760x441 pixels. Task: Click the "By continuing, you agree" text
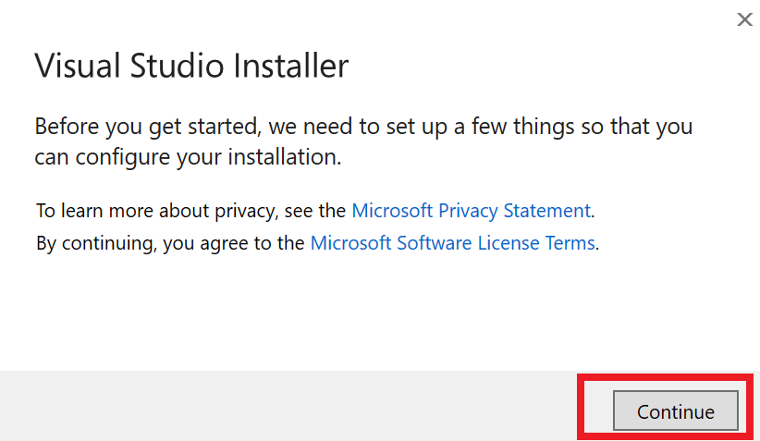(171, 244)
